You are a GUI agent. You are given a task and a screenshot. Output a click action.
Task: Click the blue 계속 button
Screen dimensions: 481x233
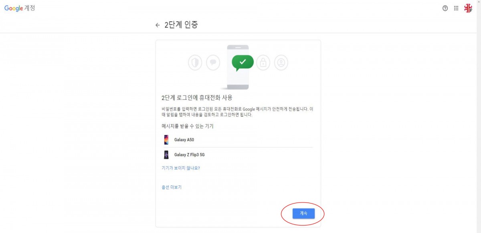[303, 214]
